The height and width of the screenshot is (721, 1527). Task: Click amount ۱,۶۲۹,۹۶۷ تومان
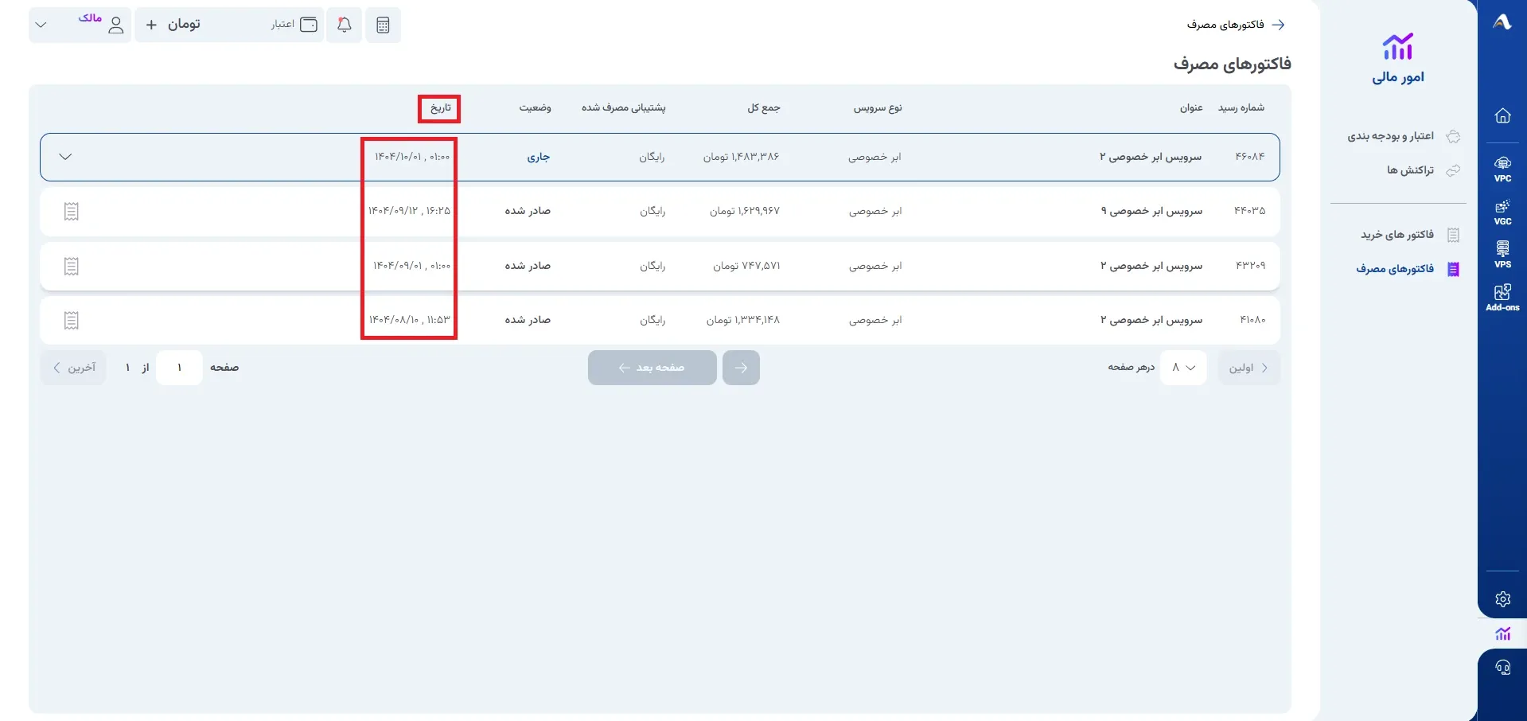coord(745,212)
